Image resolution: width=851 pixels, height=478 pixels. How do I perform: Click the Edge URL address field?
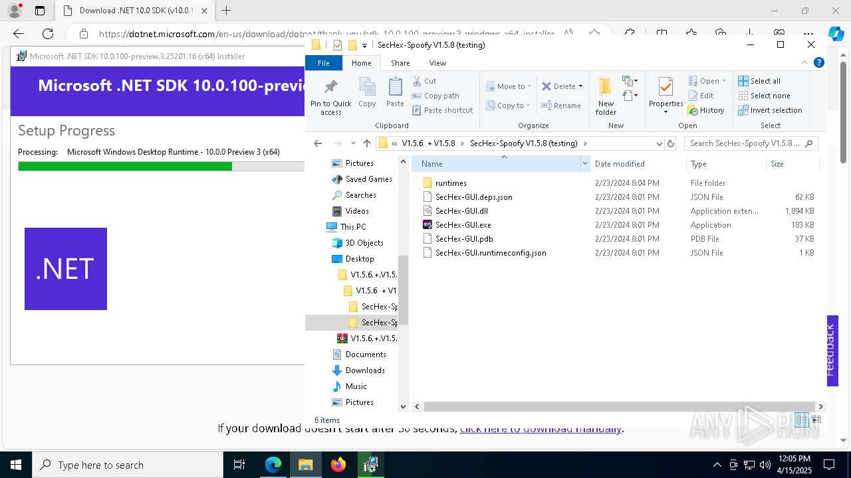coord(326,34)
